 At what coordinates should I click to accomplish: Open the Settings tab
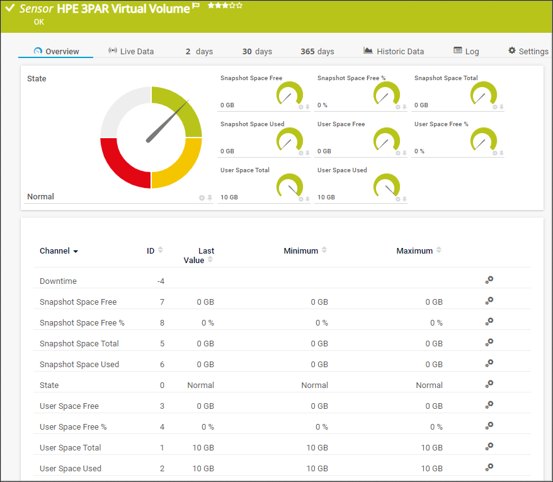528,52
